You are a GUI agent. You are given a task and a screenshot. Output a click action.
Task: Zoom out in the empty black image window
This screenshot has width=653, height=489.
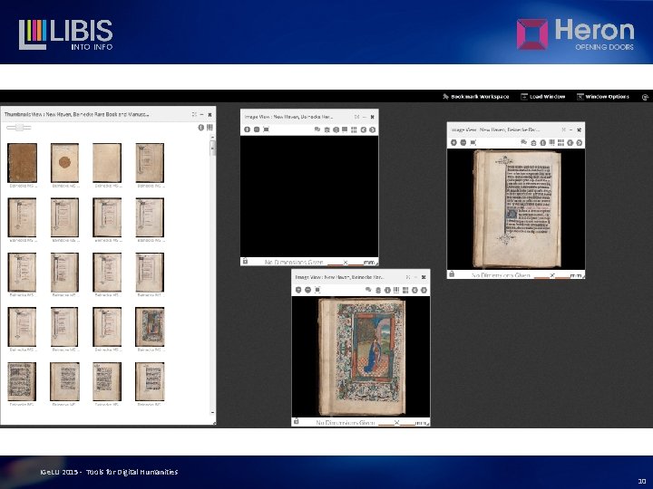click(x=257, y=129)
